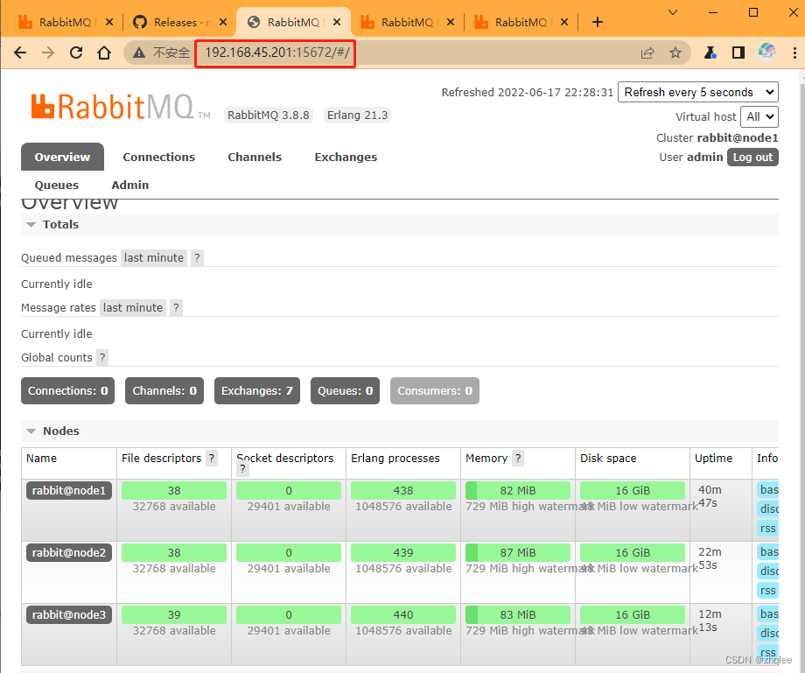Open the Admin tab
The image size is (805, 673).
pos(129,185)
